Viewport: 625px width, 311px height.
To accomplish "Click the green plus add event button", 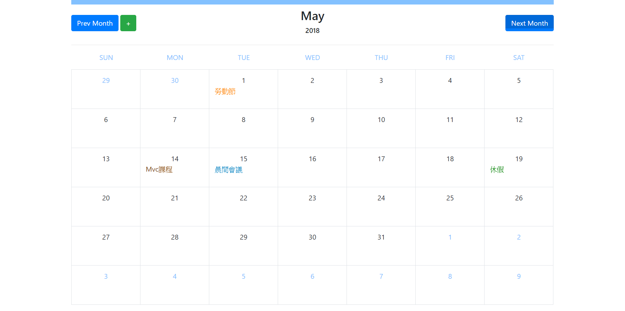I will coord(128,23).
